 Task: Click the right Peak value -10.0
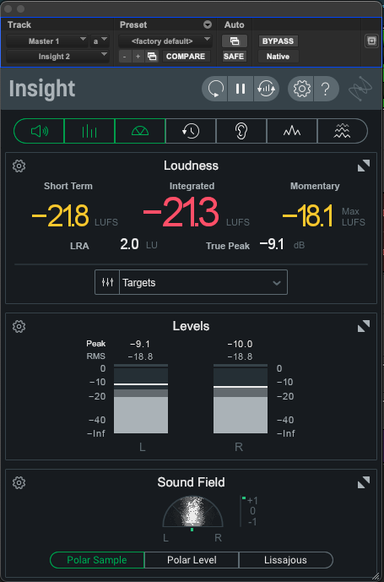pos(240,344)
